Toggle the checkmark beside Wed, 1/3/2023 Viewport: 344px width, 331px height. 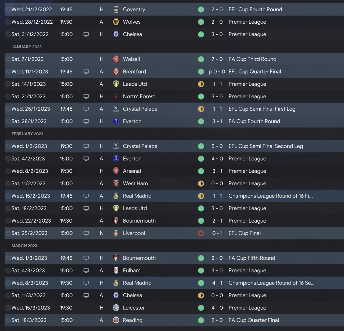point(8,258)
